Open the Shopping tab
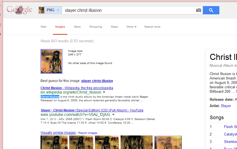 pyautogui.click(x=96, y=27)
